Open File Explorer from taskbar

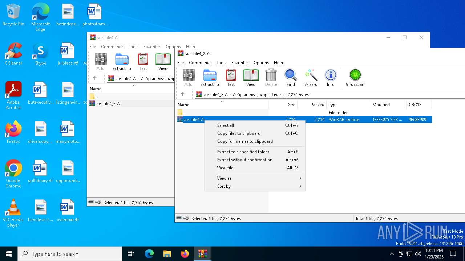pyautogui.click(x=167, y=254)
